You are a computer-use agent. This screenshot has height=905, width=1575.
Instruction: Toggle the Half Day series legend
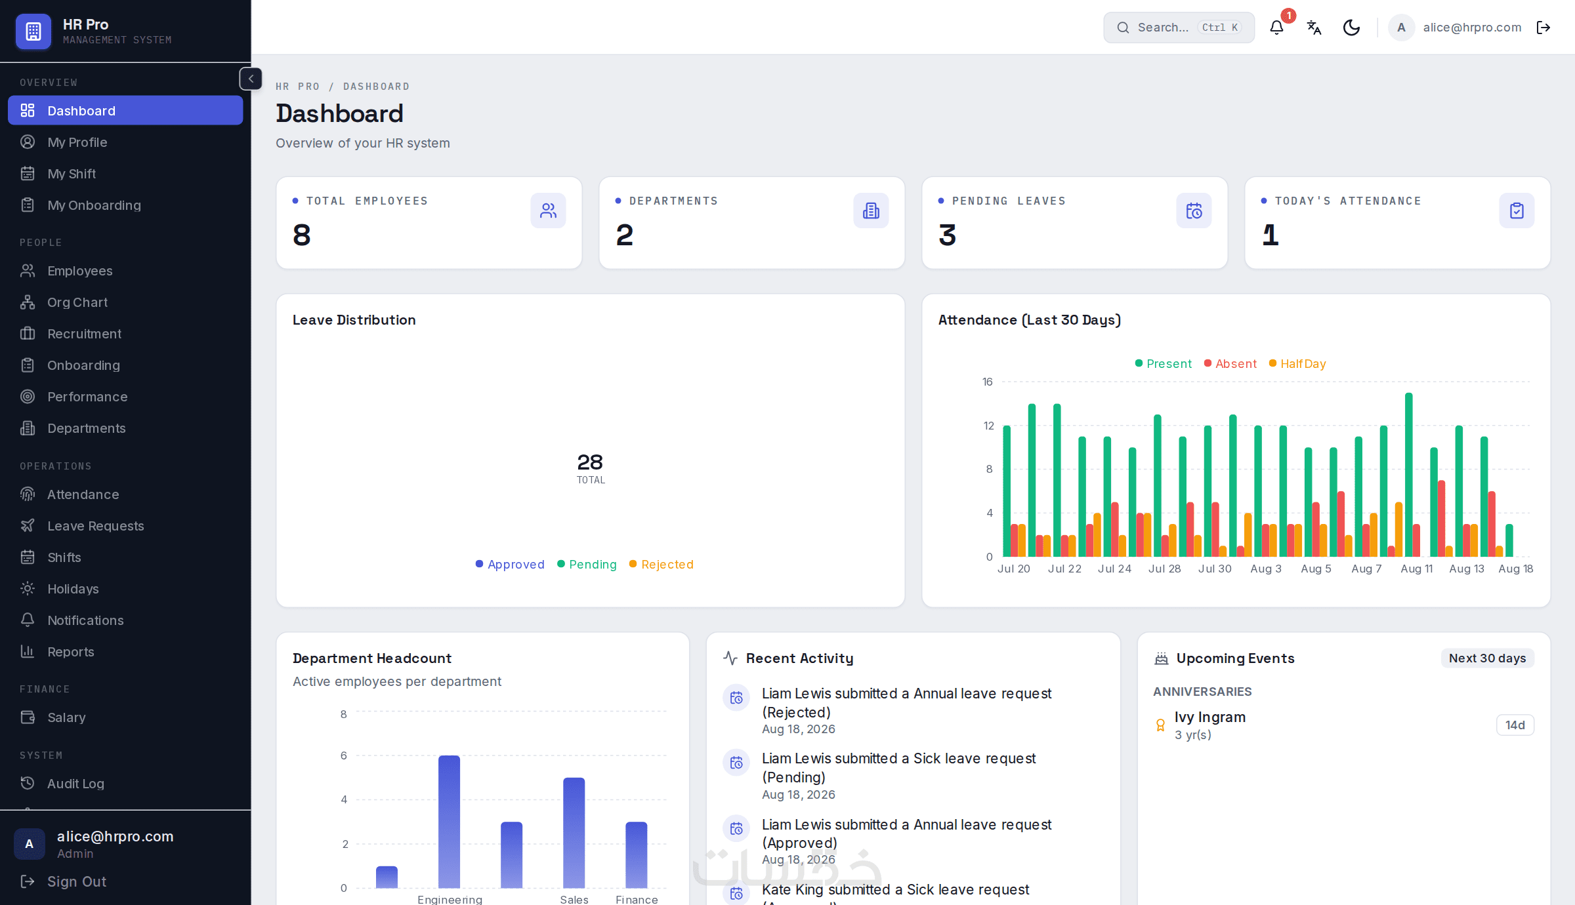pos(1297,364)
